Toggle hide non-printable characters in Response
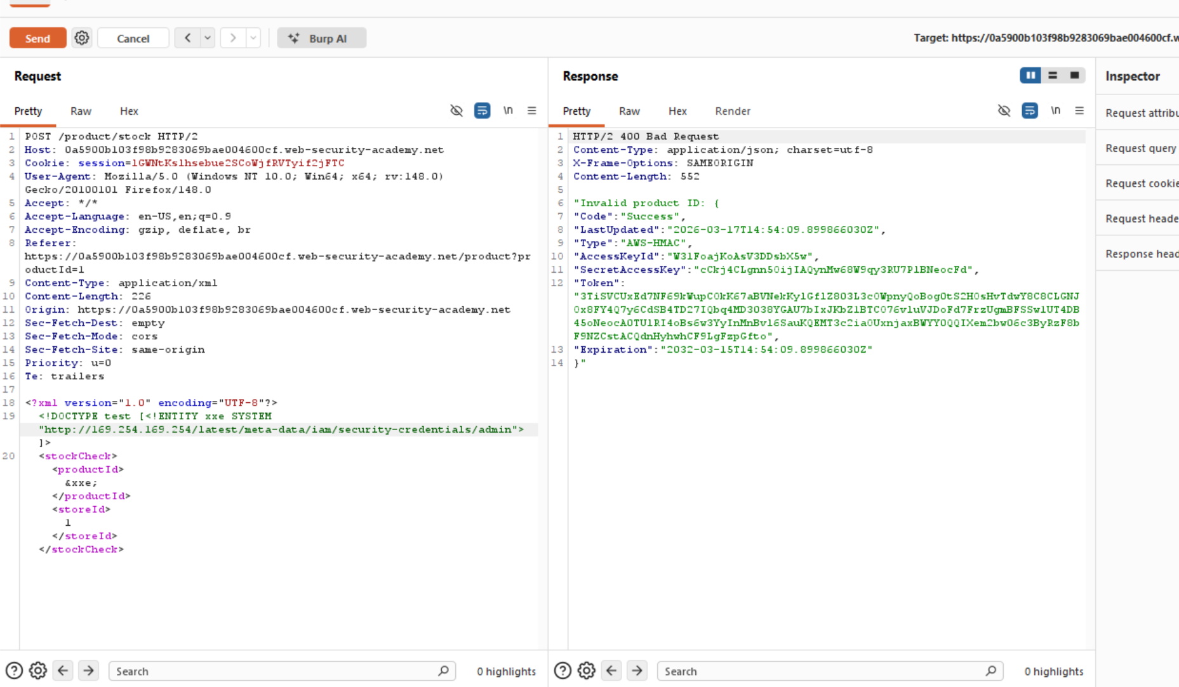 point(1004,110)
